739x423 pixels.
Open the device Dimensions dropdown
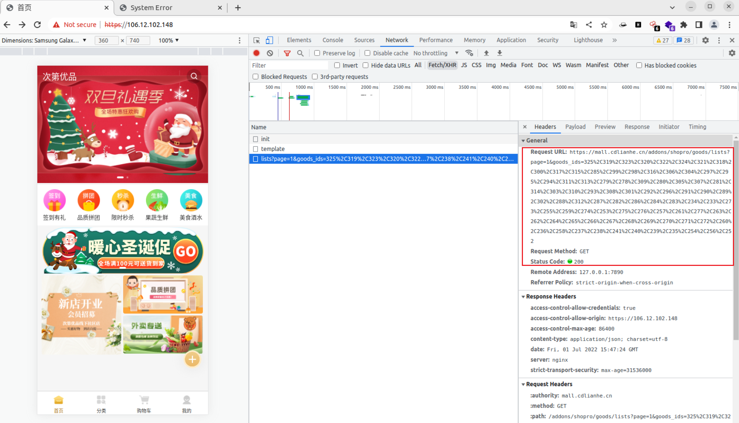[44, 41]
